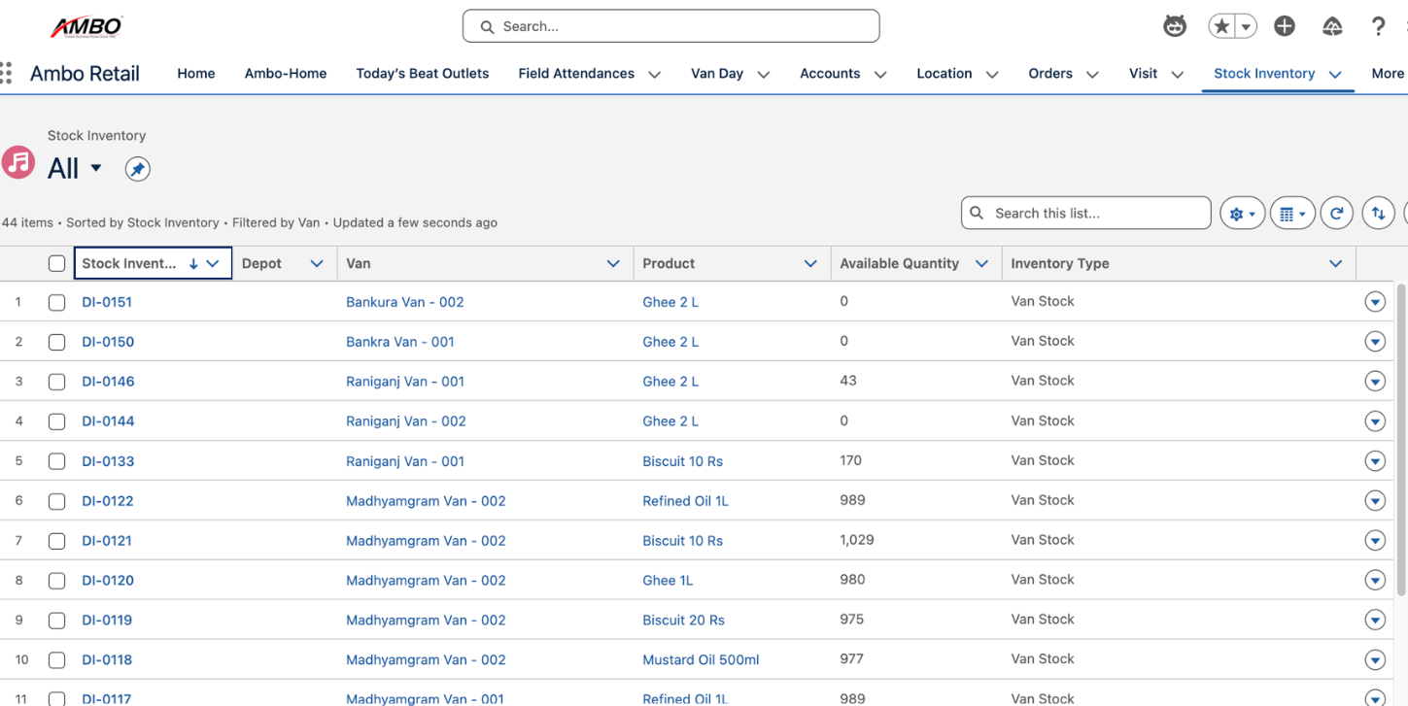Image resolution: width=1408 pixels, height=706 pixels.
Task: Open row actions for DI-0144
Action: (1375, 421)
